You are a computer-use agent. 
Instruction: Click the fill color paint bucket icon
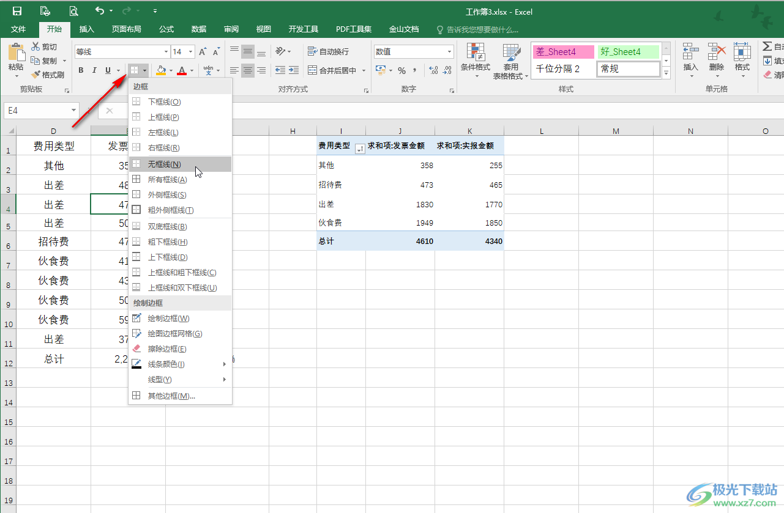click(160, 70)
